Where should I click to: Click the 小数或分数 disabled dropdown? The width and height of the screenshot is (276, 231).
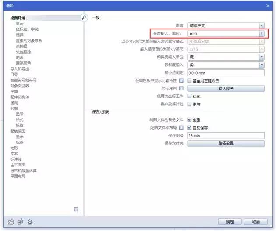(226, 41)
